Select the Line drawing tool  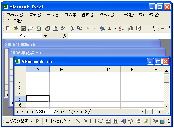click(78, 121)
